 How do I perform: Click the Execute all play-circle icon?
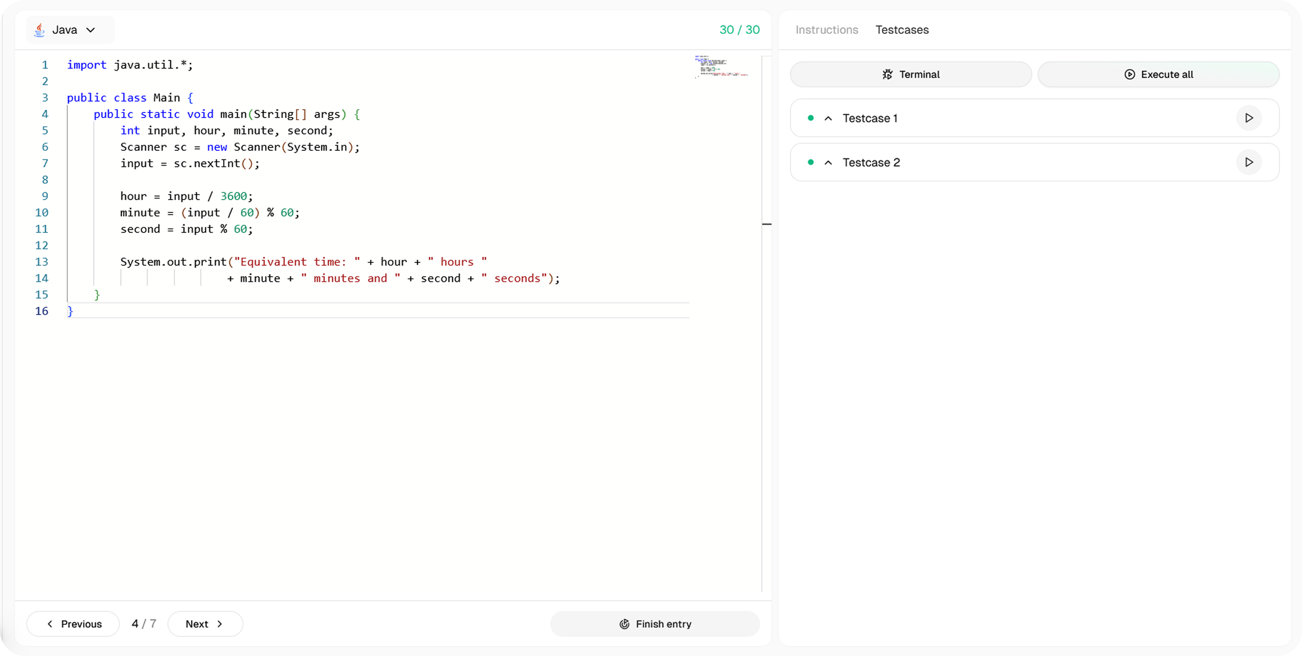(x=1129, y=75)
